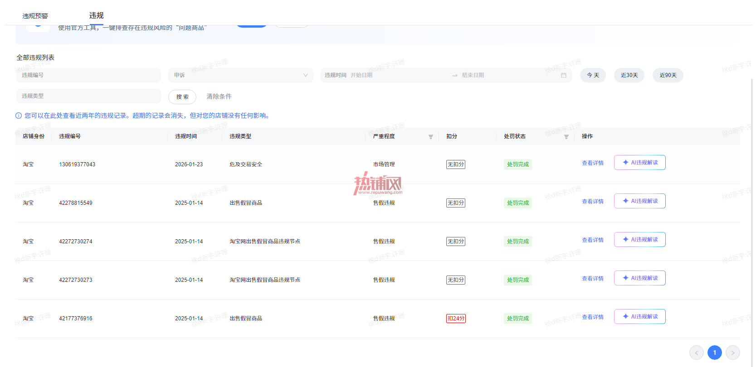756x367 pixels.
Task: Select the 违规 tab
Action: 97,15
